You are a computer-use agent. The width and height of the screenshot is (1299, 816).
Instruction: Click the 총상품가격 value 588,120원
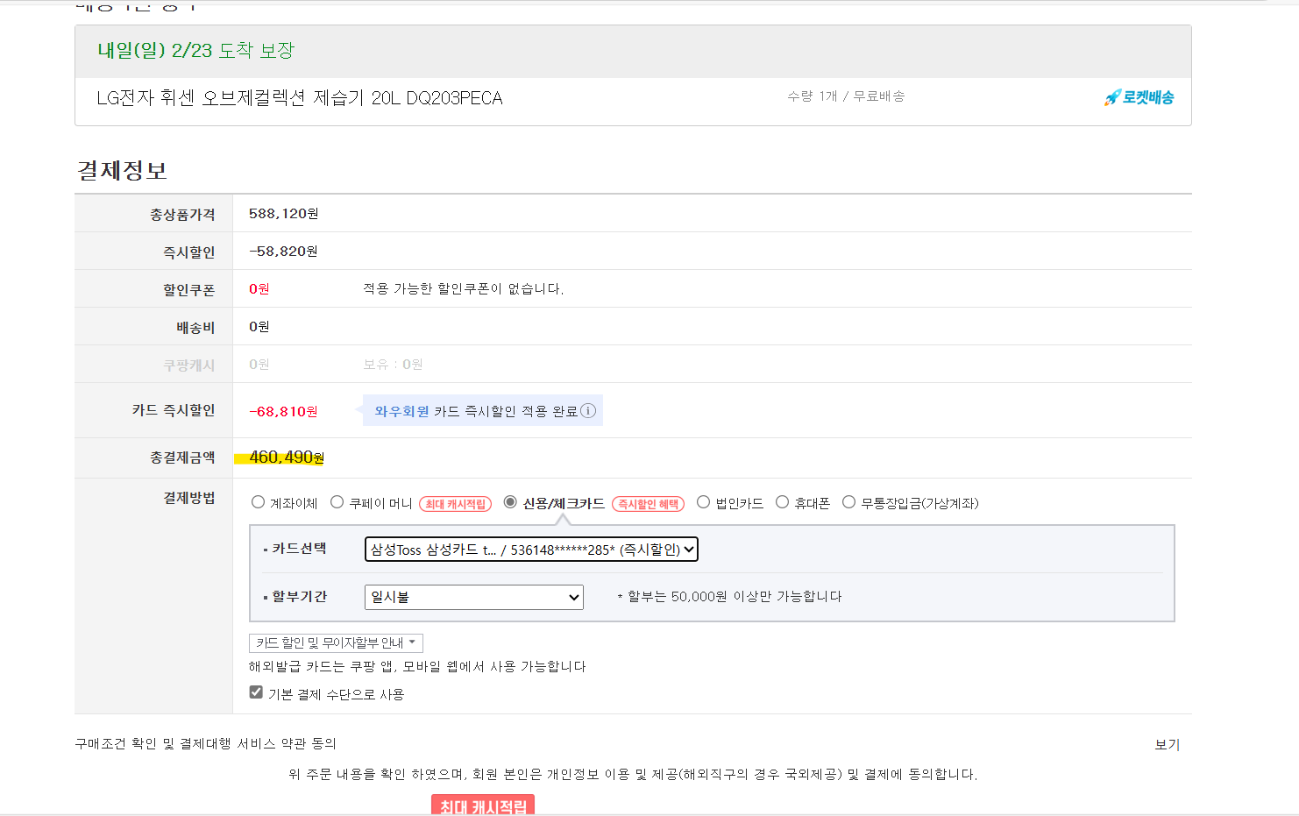[x=284, y=214]
